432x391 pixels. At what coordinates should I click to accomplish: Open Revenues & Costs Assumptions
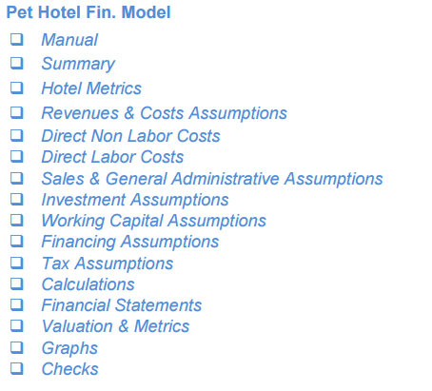pyautogui.click(x=164, y=113)
